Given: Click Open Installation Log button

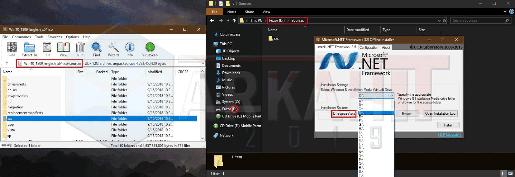Looking at the screenshot, I should pyautogui.click(x=440, y=113).
